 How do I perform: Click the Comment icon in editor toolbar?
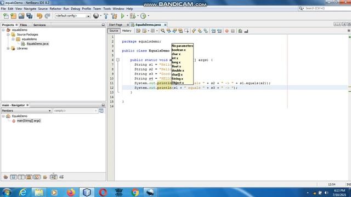(240, 31)
